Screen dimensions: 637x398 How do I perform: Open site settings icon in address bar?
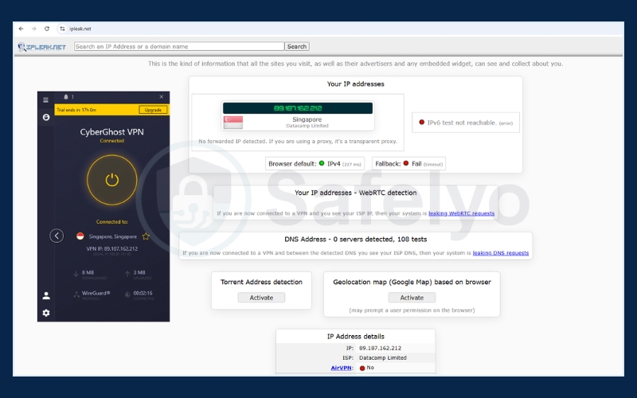(x=62, y=29)
